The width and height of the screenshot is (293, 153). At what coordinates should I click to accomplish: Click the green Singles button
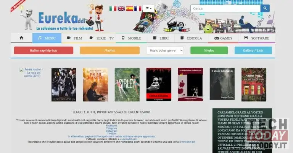click(x=209, y=50)
